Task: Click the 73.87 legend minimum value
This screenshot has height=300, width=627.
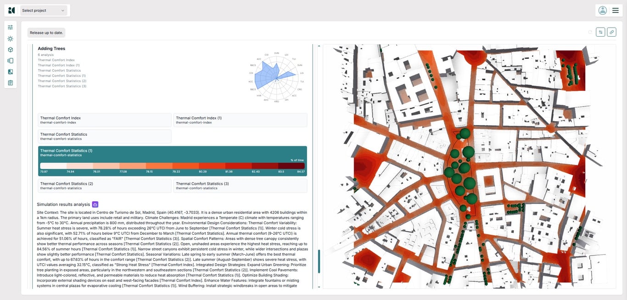Action: coord(44,171)
